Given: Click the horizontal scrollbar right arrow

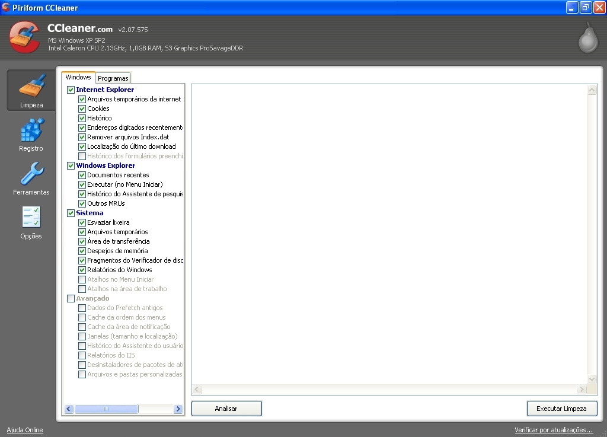Looking at the screenshot, I should tap(178, 409).
